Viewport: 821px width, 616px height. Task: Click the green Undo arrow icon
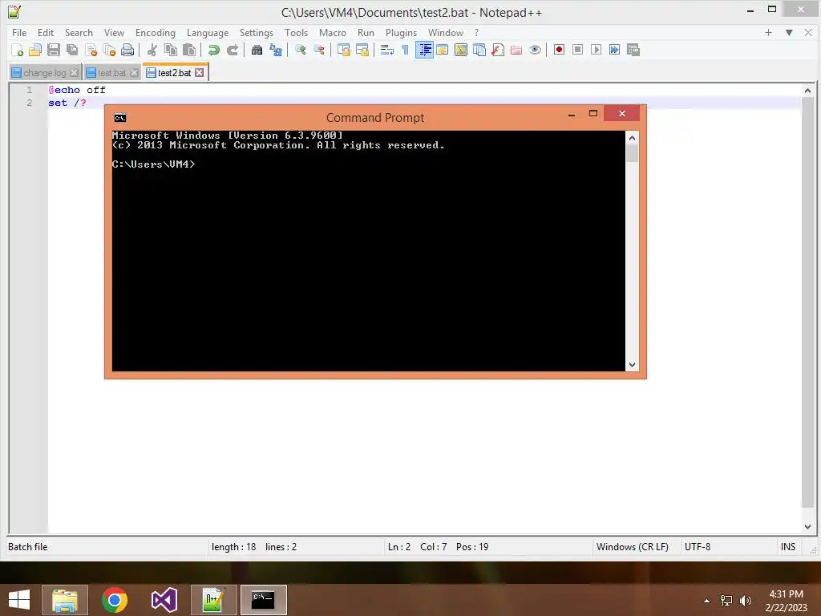(x=213, y=50)
